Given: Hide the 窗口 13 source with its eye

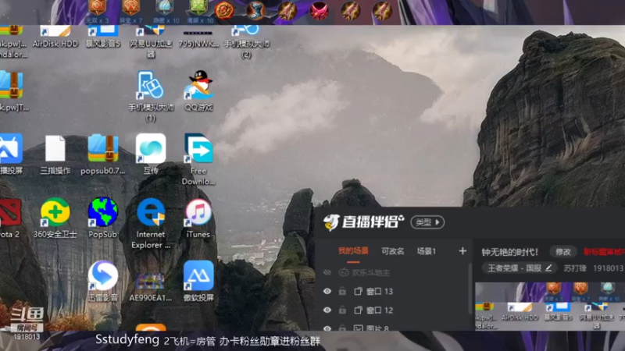Looking at the screenshot, I should (327, 291).
